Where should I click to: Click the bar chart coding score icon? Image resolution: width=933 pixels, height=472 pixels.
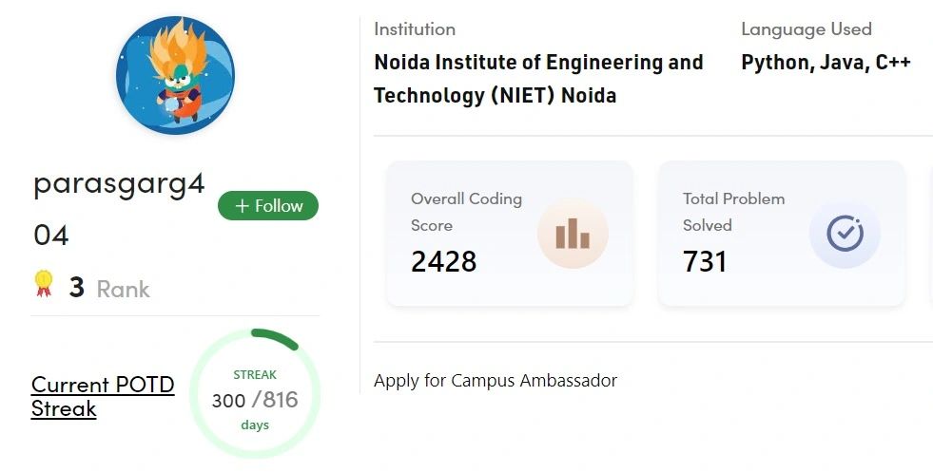pos(573,233)
